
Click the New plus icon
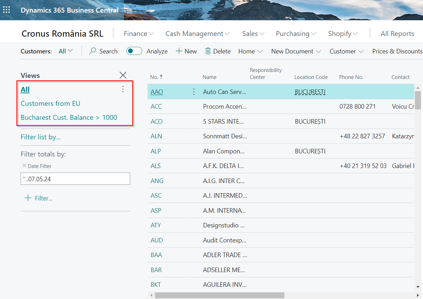point(179,51)
